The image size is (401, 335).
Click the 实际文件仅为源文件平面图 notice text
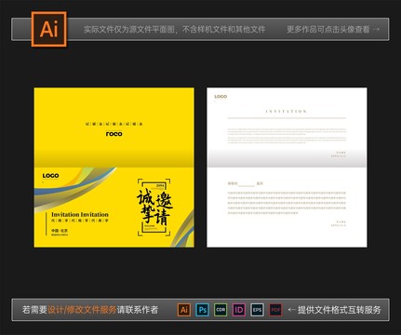[130, 30]
